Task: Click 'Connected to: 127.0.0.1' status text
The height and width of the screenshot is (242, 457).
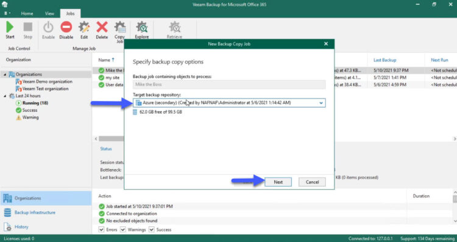Action: [370, 238]
